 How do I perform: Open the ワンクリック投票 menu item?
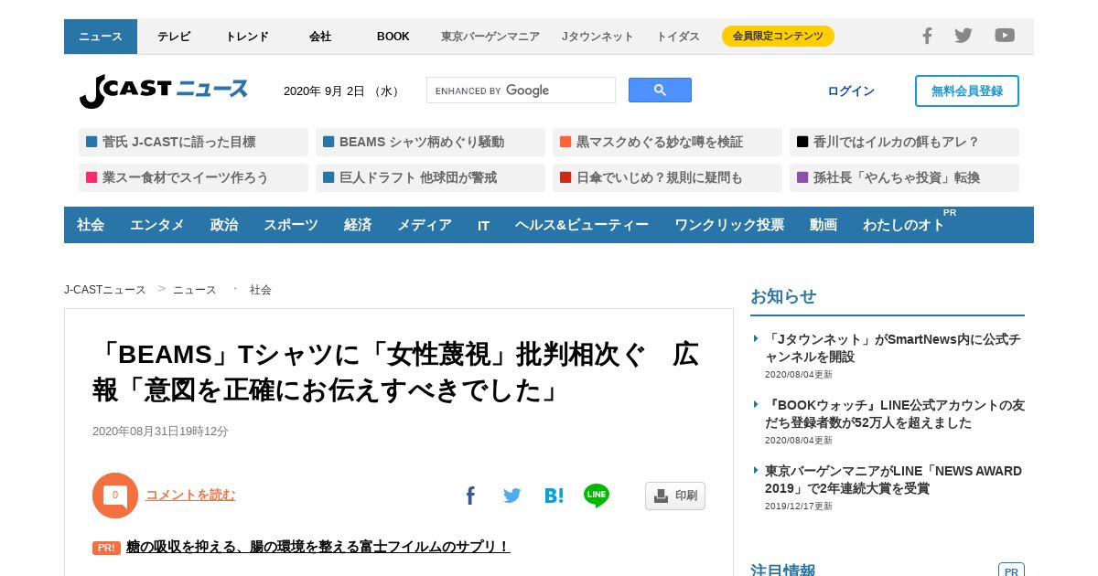[x=729, y=225]
